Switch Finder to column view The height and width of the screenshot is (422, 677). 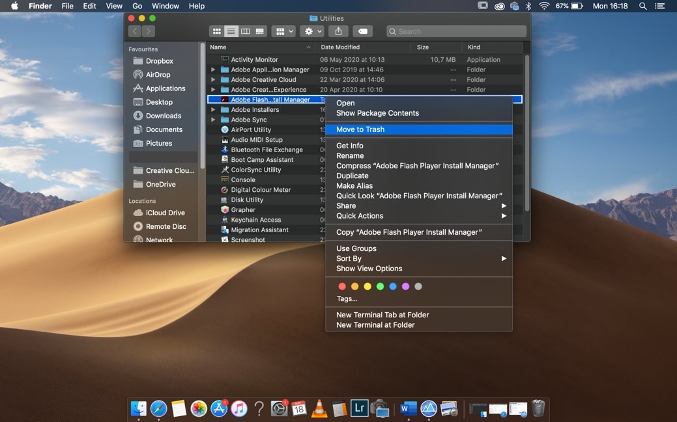tap(245, 31)
